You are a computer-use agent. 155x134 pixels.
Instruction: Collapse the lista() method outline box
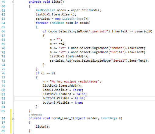(13, 2)
